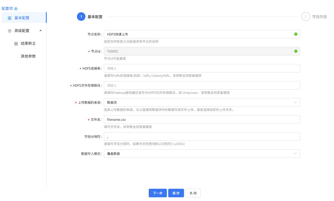Open the 上传数据的来源 dropdown

point(295,102)
